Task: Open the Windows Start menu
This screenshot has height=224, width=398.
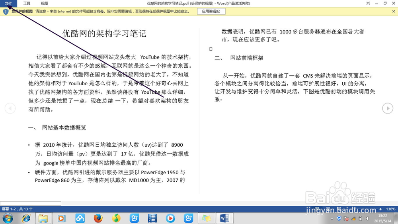Action: coord(8,218)
